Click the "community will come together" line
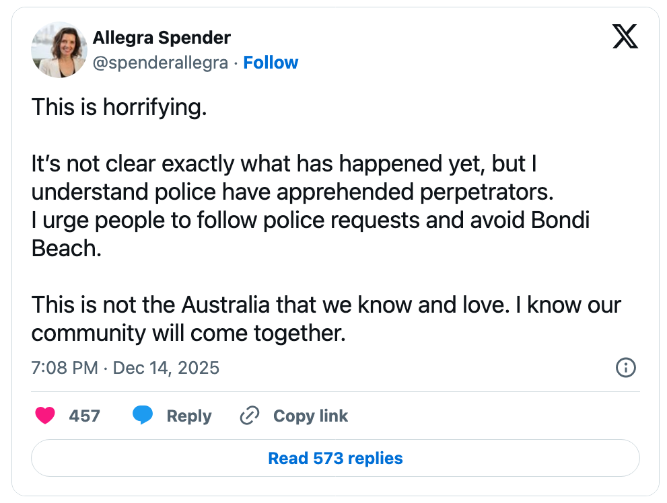Image resolution: width=667 pixels, height=503 pixels. point(188,333)
